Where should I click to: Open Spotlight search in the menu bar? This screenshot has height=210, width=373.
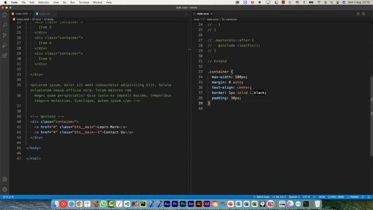[x=332, y=2]
